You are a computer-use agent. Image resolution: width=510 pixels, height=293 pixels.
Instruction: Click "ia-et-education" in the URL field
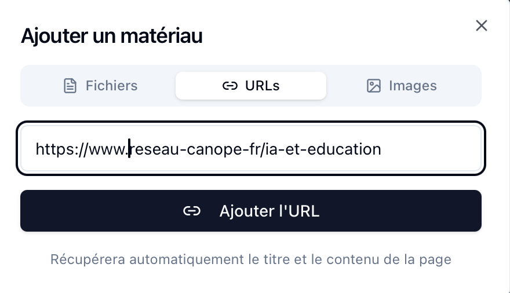click(x=323, y=149)
